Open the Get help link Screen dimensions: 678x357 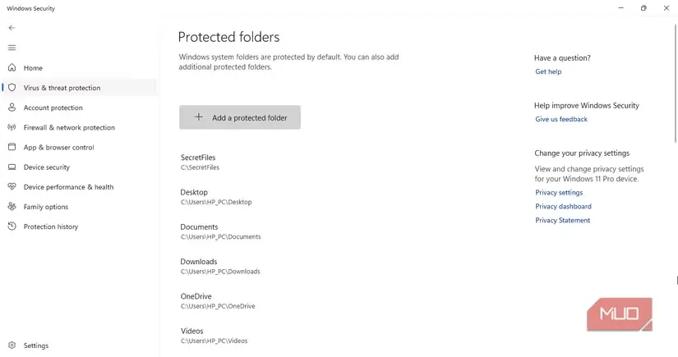(548, 71)
